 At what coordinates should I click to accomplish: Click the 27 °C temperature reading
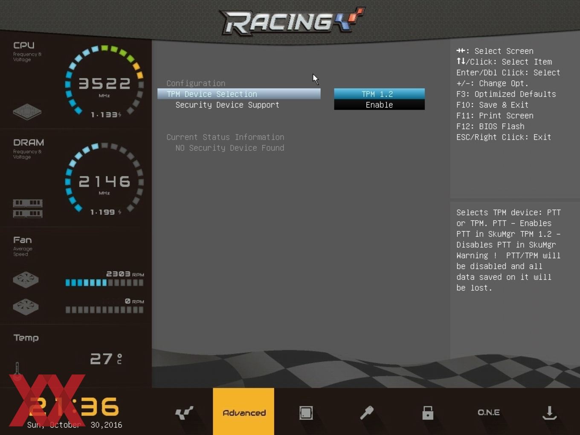[x=106, y=359]
